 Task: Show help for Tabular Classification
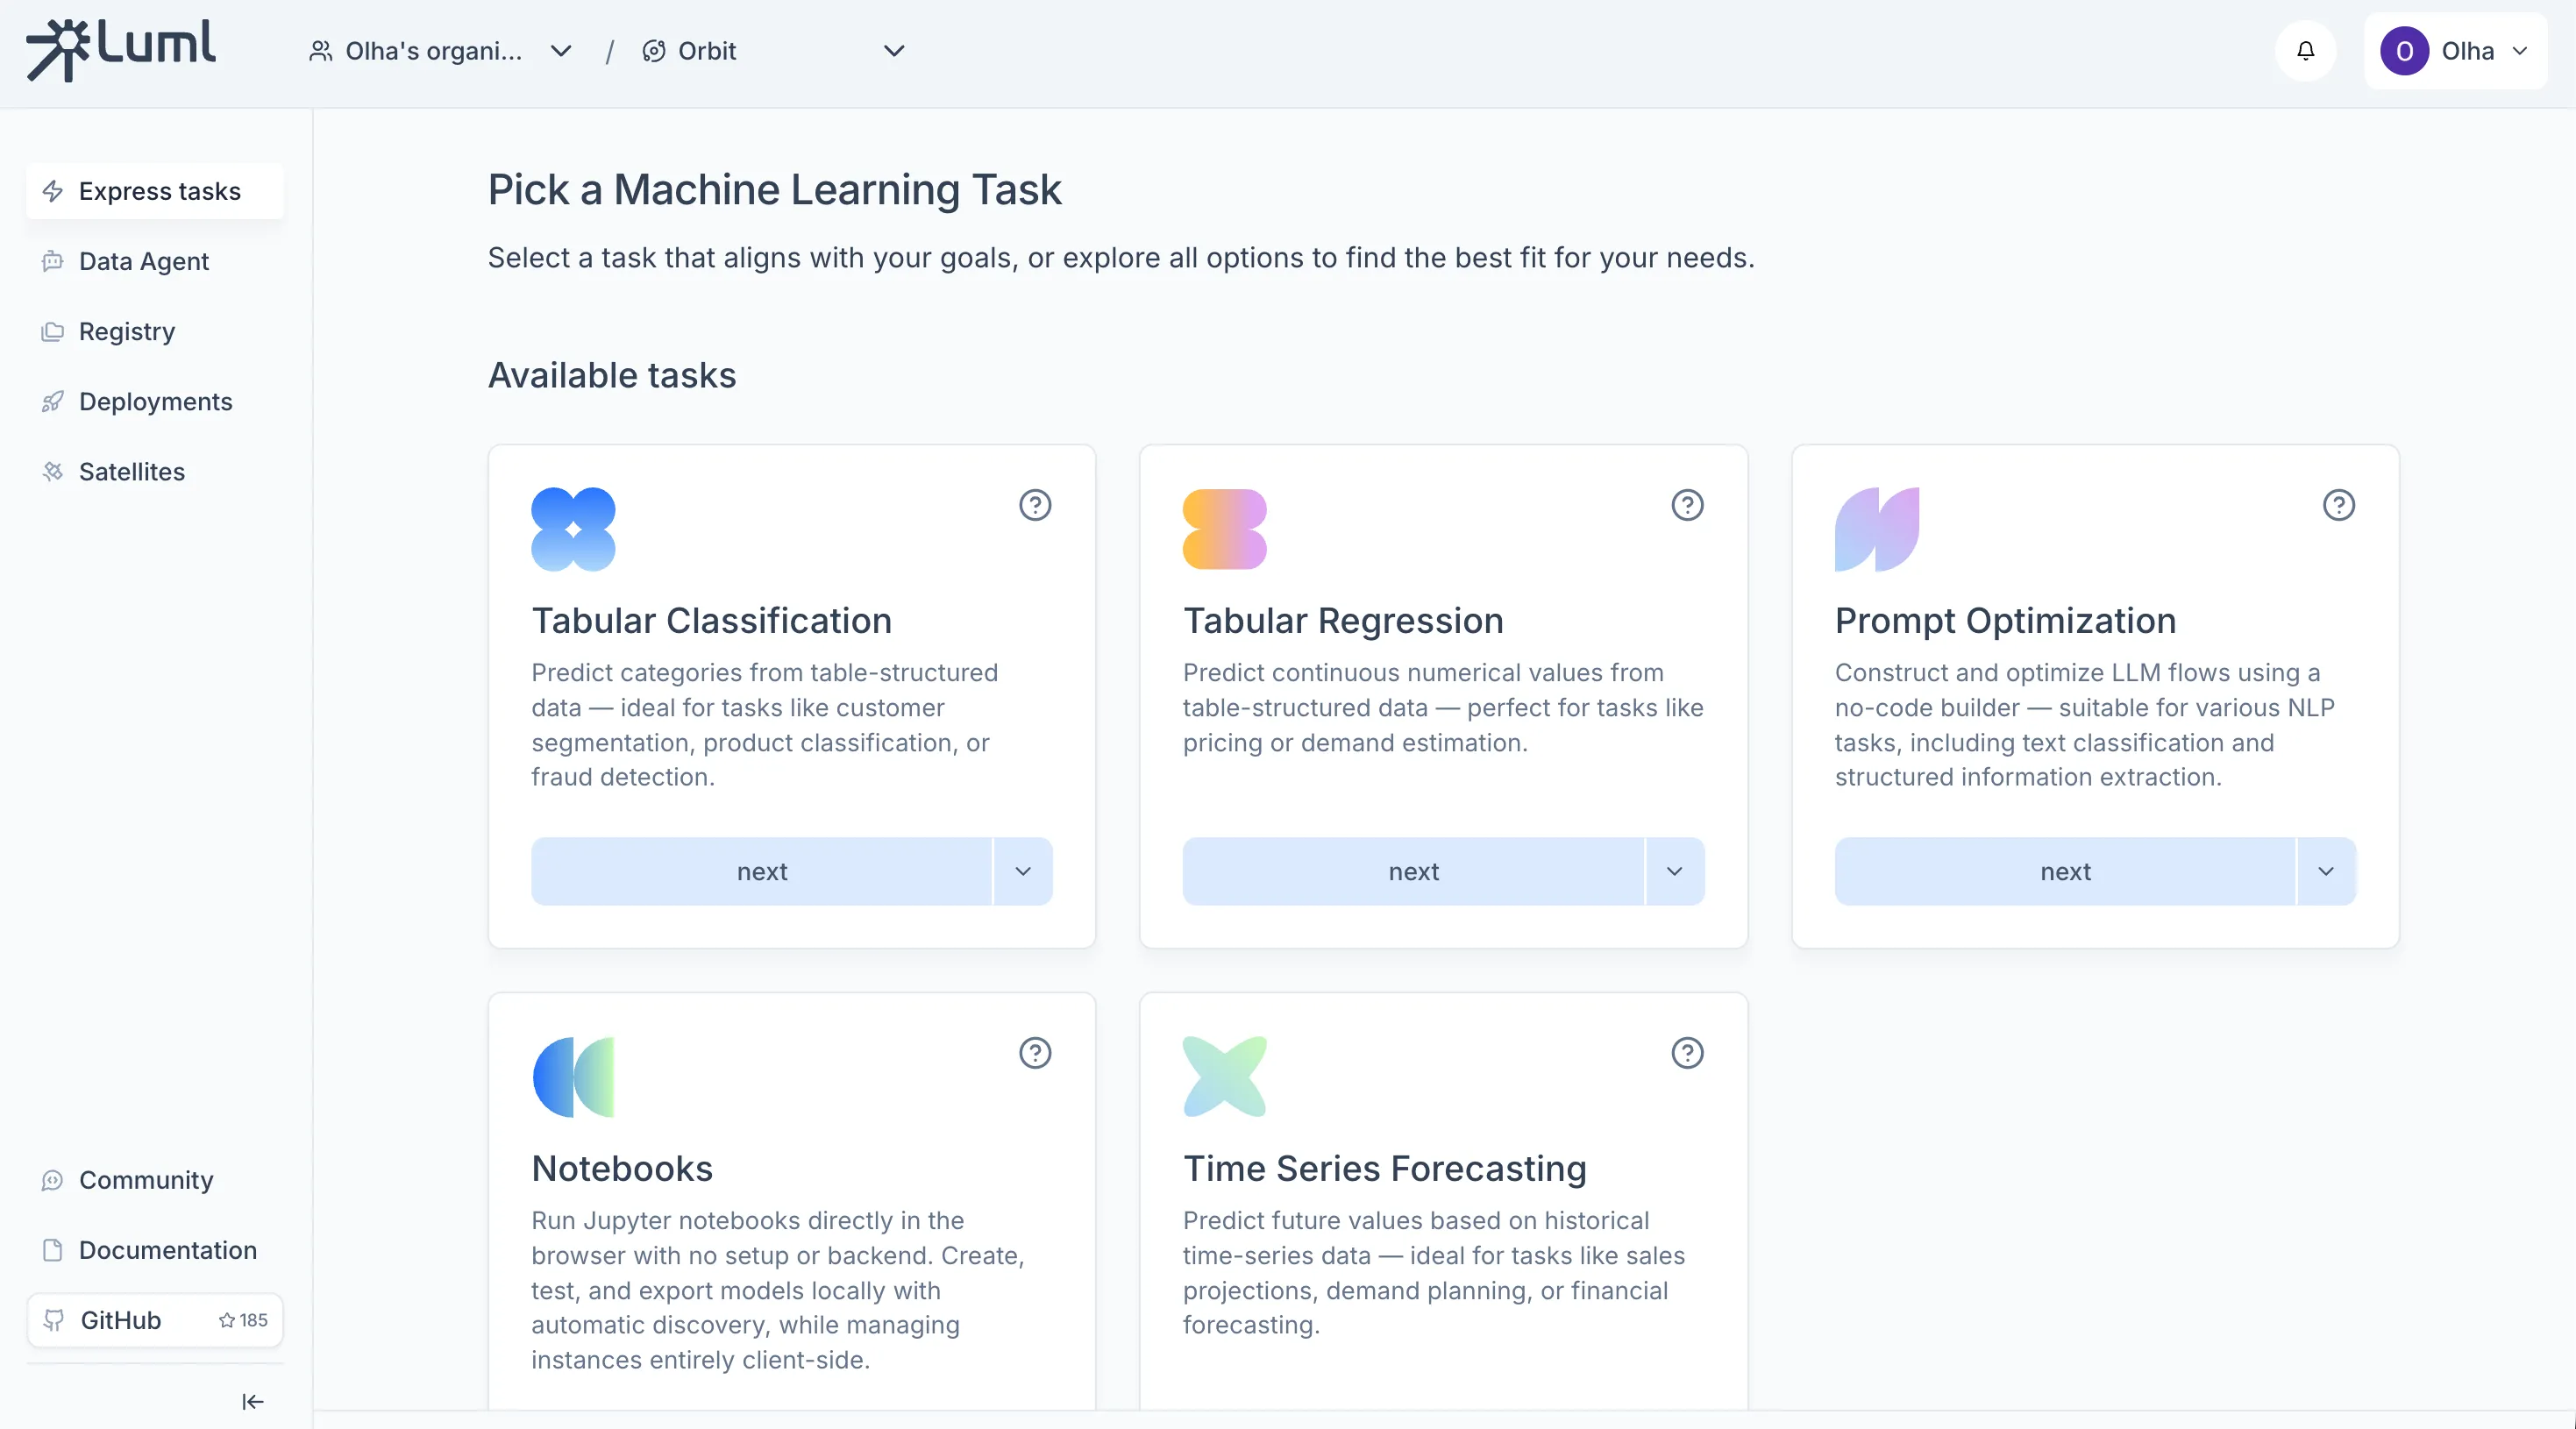click(x=1035, y=505)
